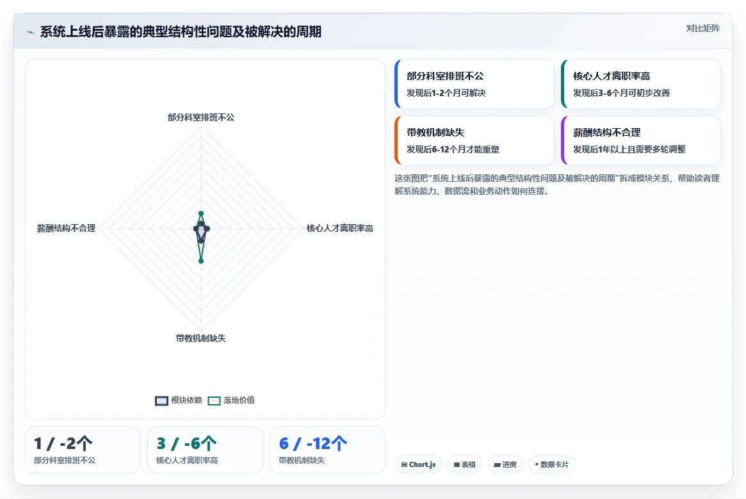Click the 表格 tag icon

pyautogui.click(x=457, y=464)
